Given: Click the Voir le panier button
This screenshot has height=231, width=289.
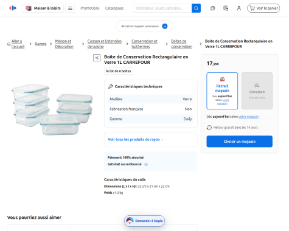Looking at the screenshot, I should click(x=263, y=8).
